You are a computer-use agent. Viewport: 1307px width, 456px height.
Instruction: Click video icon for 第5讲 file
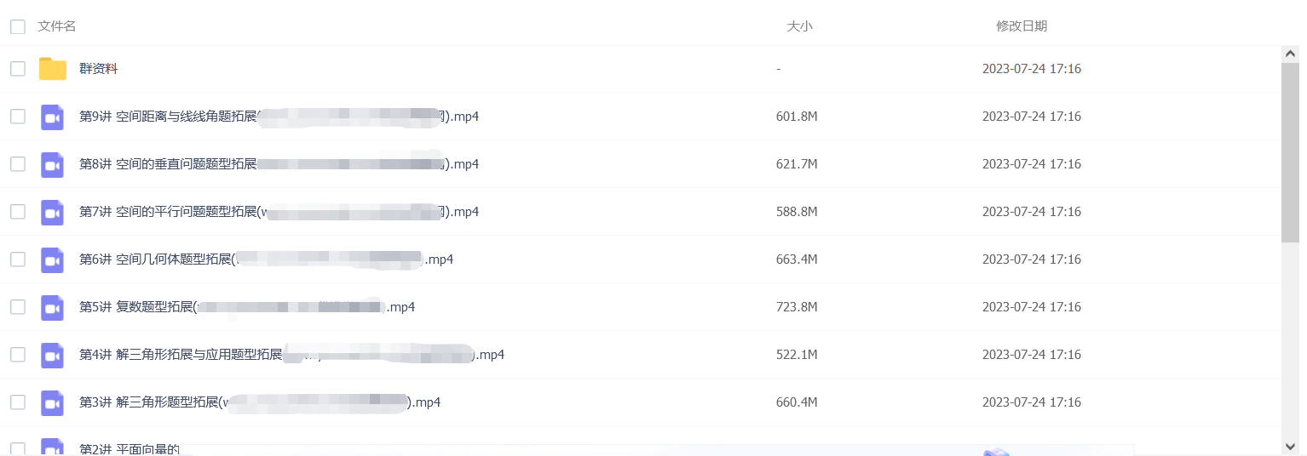click(53, 307)
